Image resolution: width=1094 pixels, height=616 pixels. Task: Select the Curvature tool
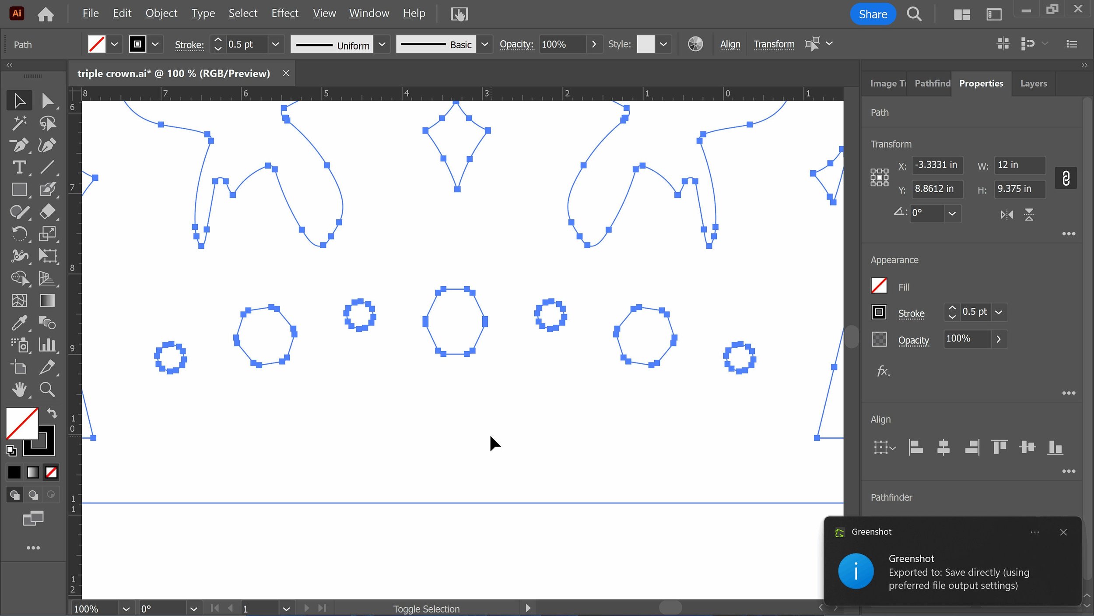[47, 145]
